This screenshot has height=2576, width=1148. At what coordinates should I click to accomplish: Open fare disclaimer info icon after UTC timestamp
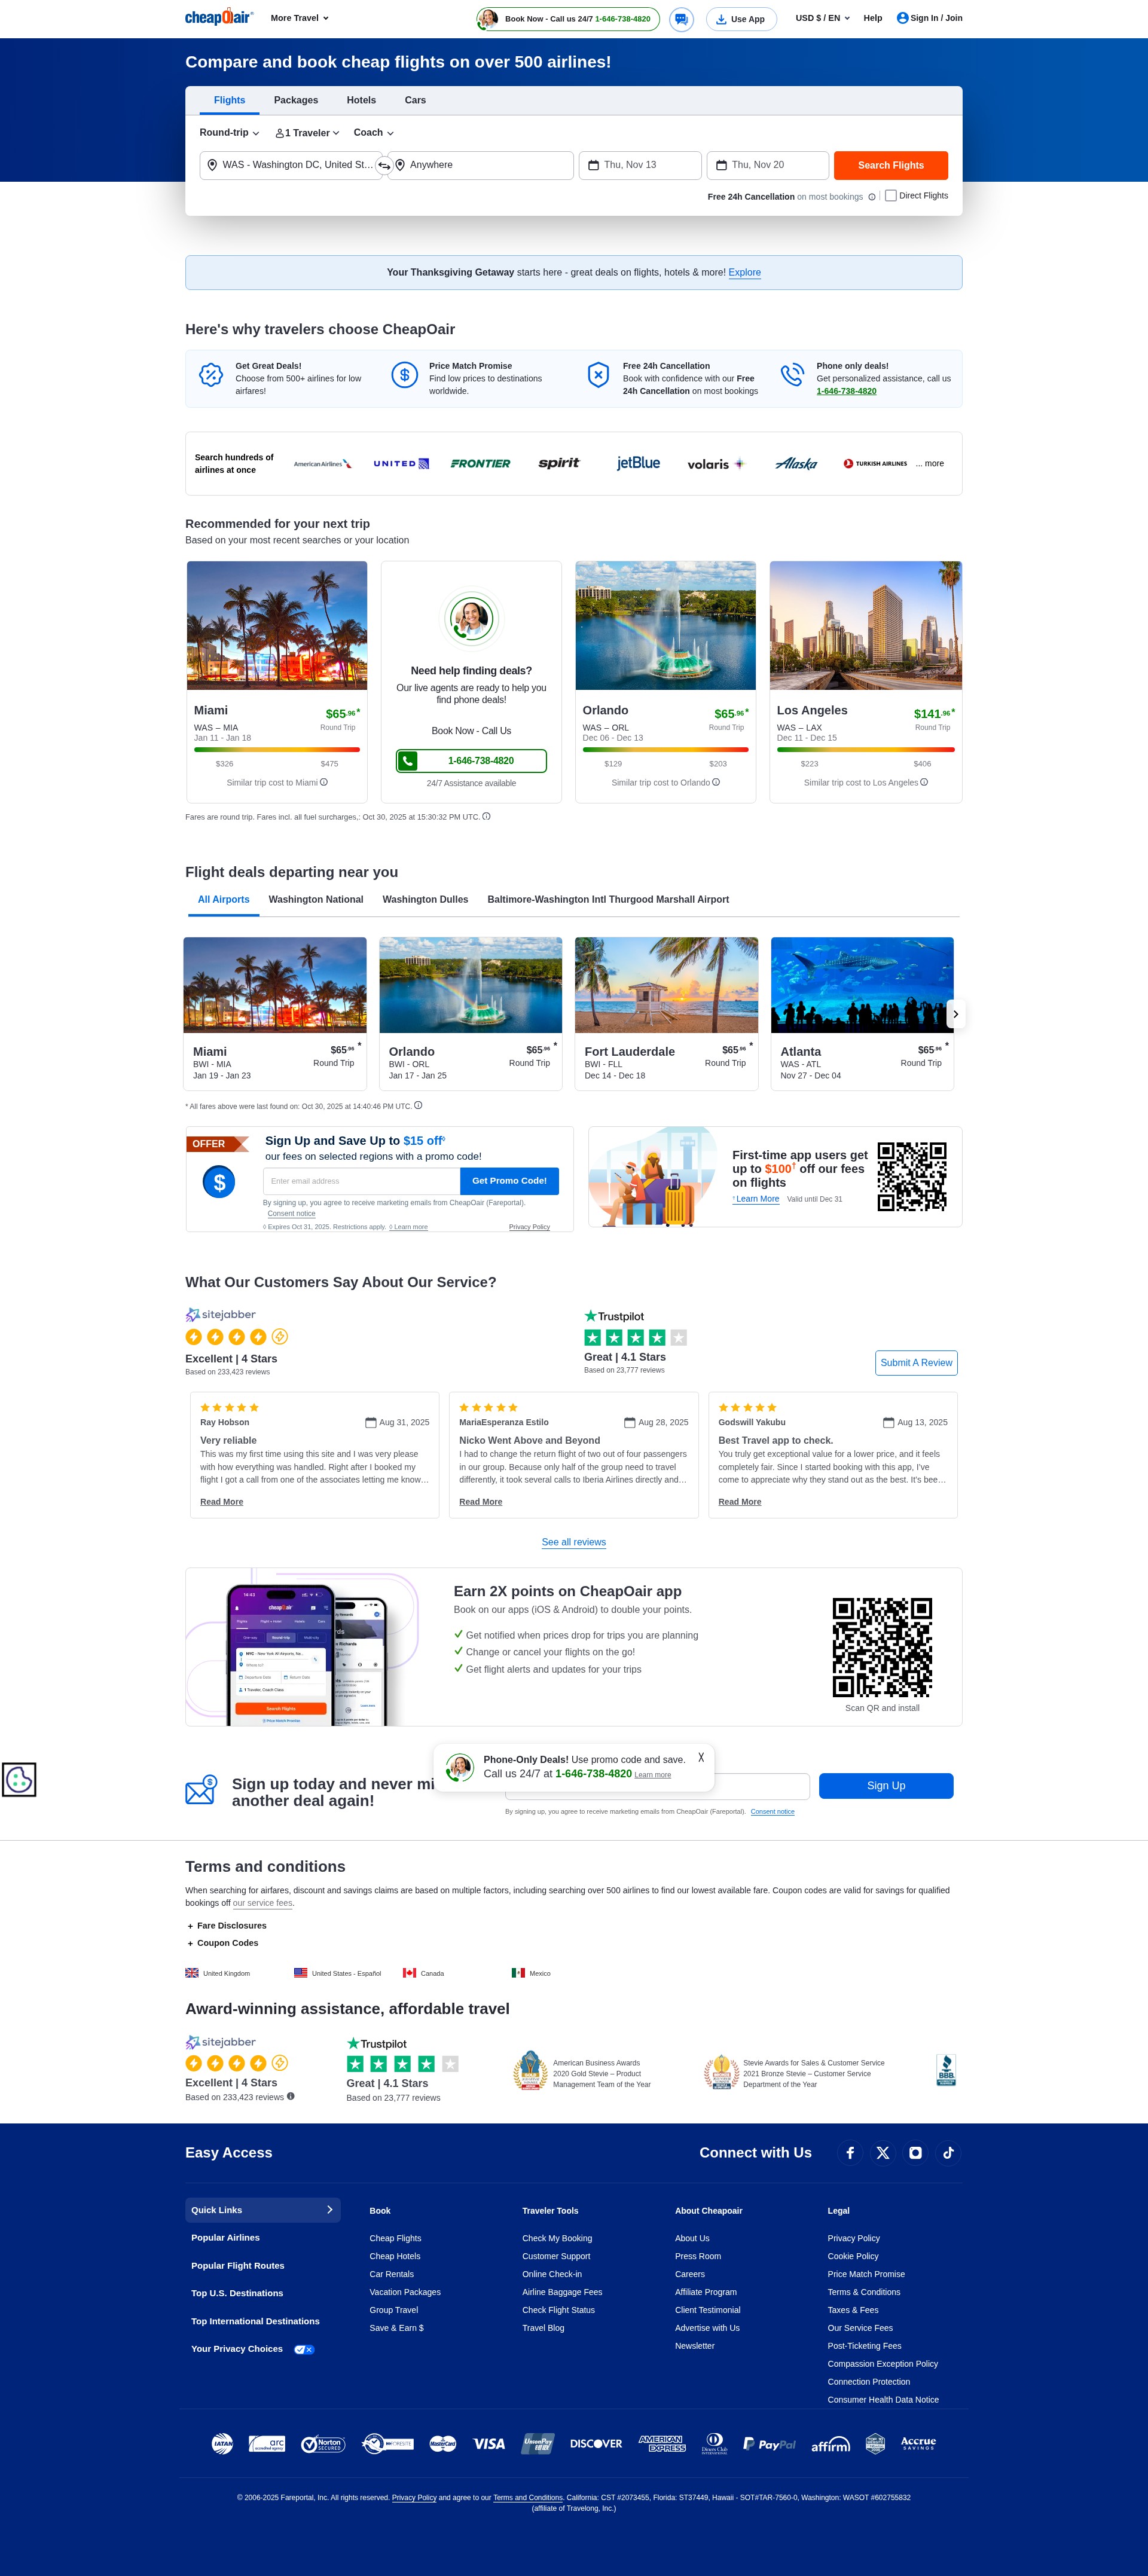click(486, 816)
